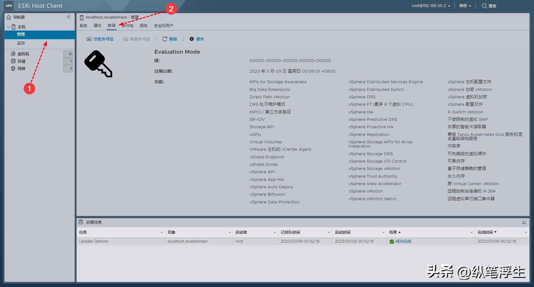Select the Licensing tab
Screen dimensions: 534x287
point(112,26)
